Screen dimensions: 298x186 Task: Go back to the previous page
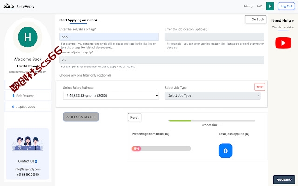(256, 20)
